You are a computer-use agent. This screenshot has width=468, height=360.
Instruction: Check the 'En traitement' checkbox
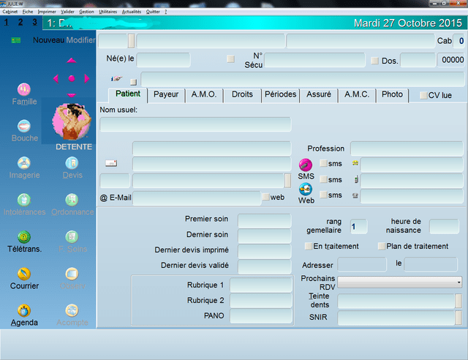[x=308, y=247]
